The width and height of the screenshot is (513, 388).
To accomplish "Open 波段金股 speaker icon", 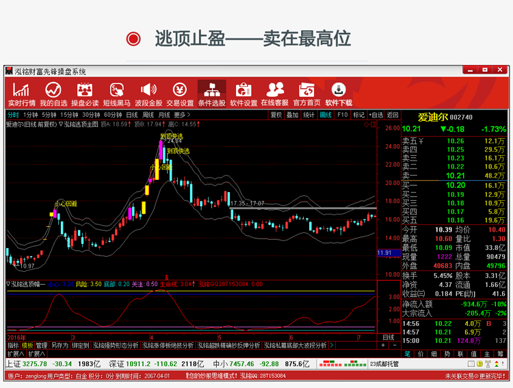I will tap(148, 94).
